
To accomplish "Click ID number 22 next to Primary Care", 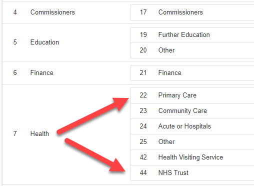I will [x=143, y=95].
